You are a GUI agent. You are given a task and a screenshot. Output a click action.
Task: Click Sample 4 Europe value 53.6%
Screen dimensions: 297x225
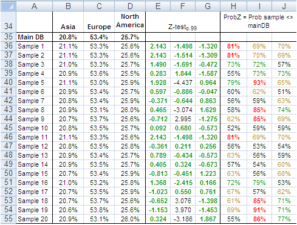point(99,73)
